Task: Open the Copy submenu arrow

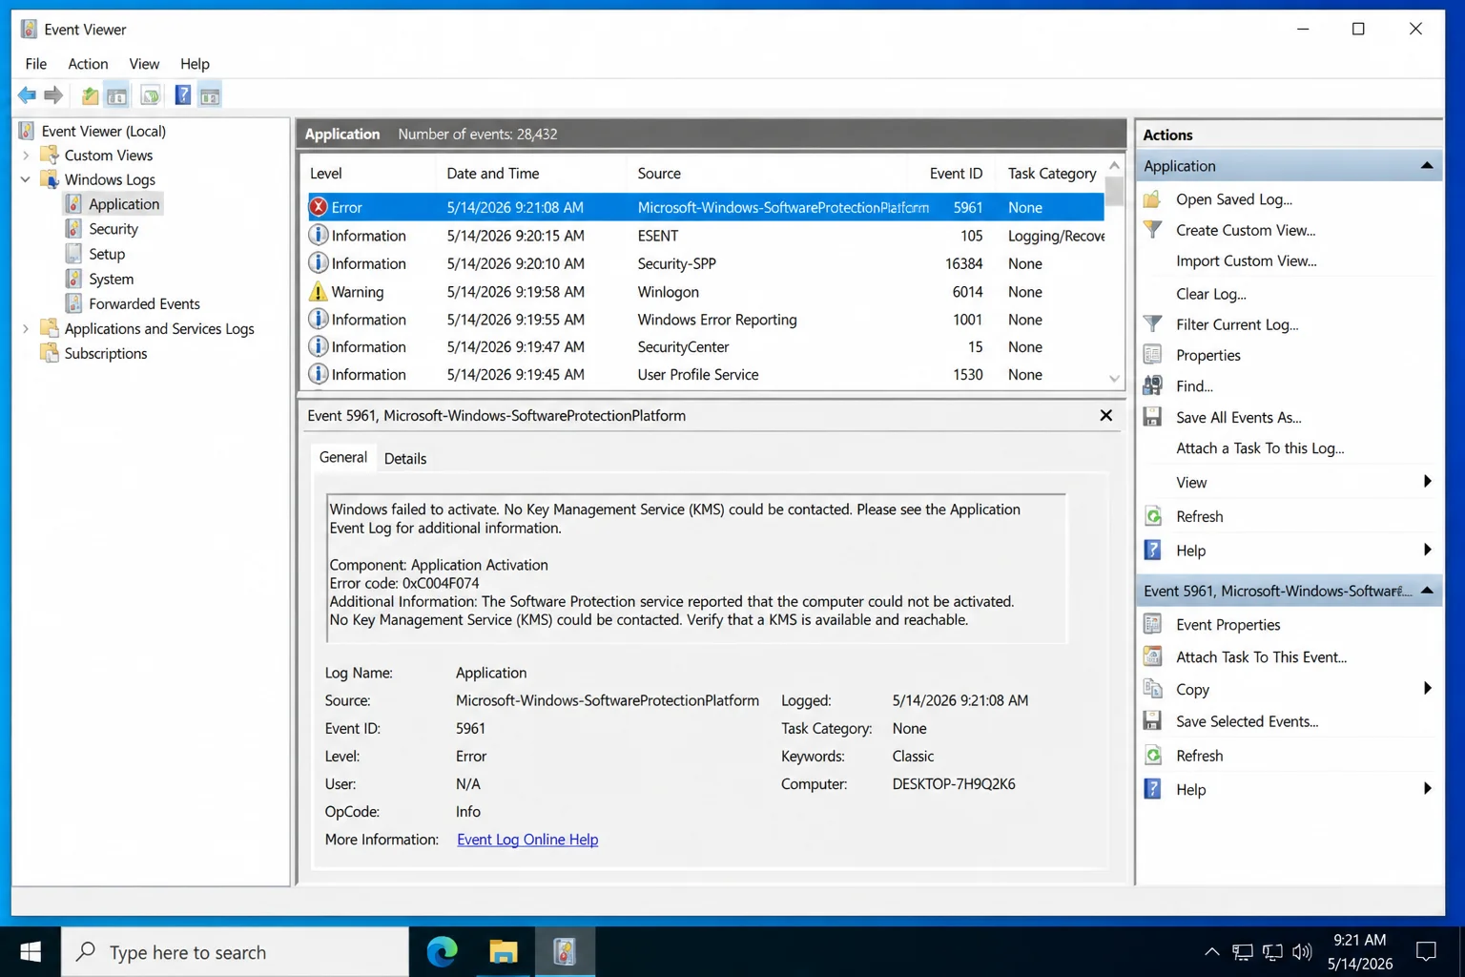Action: pos(1427,689)
